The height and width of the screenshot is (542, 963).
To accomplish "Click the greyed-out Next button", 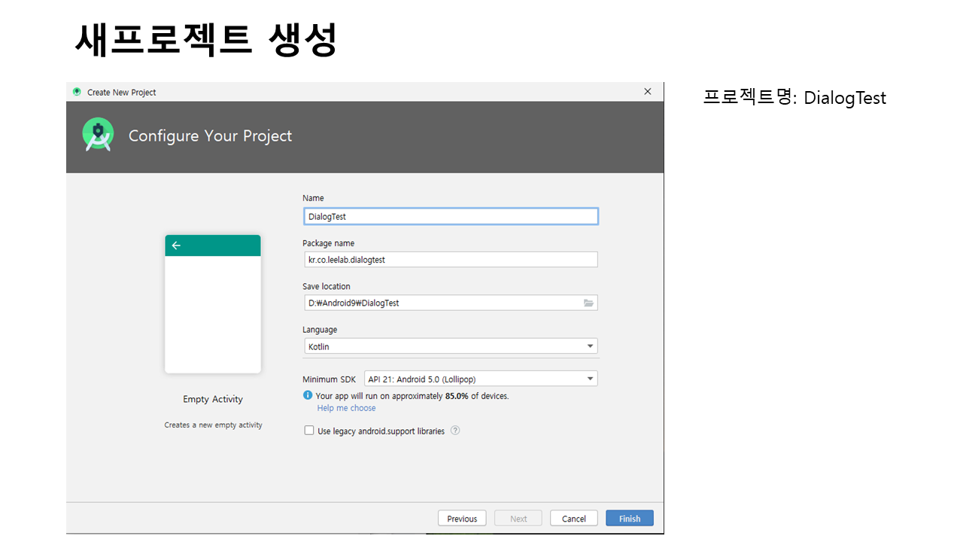I will (518, 519).
